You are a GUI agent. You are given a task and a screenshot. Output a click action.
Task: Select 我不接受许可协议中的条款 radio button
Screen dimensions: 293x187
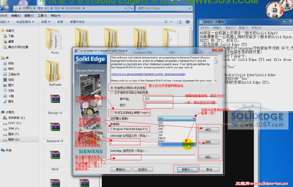click(112, 92)
